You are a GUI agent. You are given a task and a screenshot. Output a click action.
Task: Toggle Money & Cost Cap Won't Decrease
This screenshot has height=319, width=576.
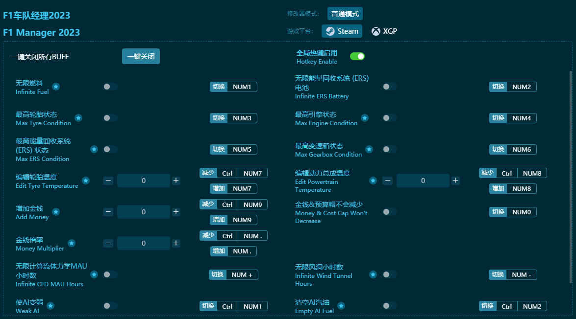click(x=390, y=211)
